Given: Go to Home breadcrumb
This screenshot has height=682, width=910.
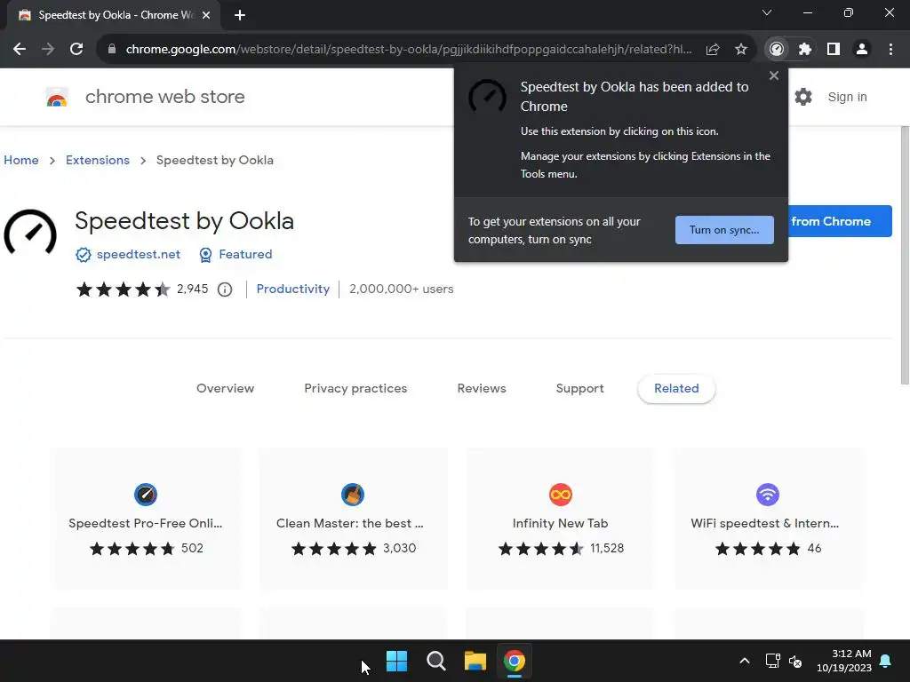Looking at the screenshot, I should click(21, 160).
